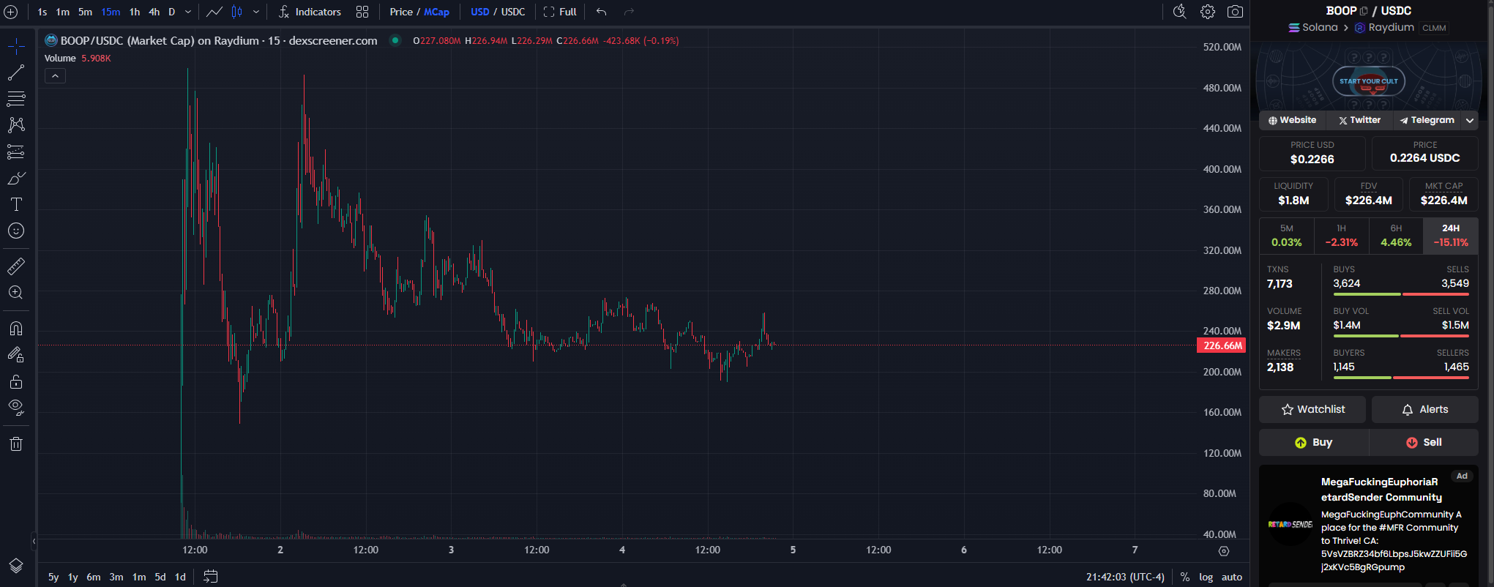Click the undo arrow
This screenshot has width=1494, height=587.
(x=602, y=12)
